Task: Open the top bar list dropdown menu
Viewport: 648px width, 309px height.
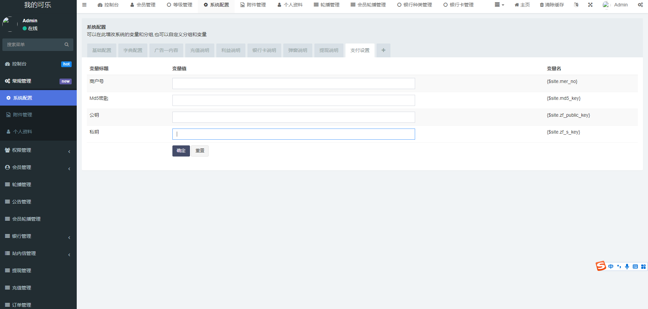Action: (x=499, y=5)
